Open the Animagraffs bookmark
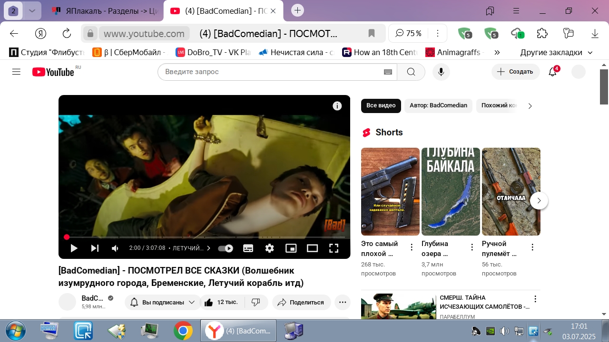The image size is (609, 342). tap(455, 52)
